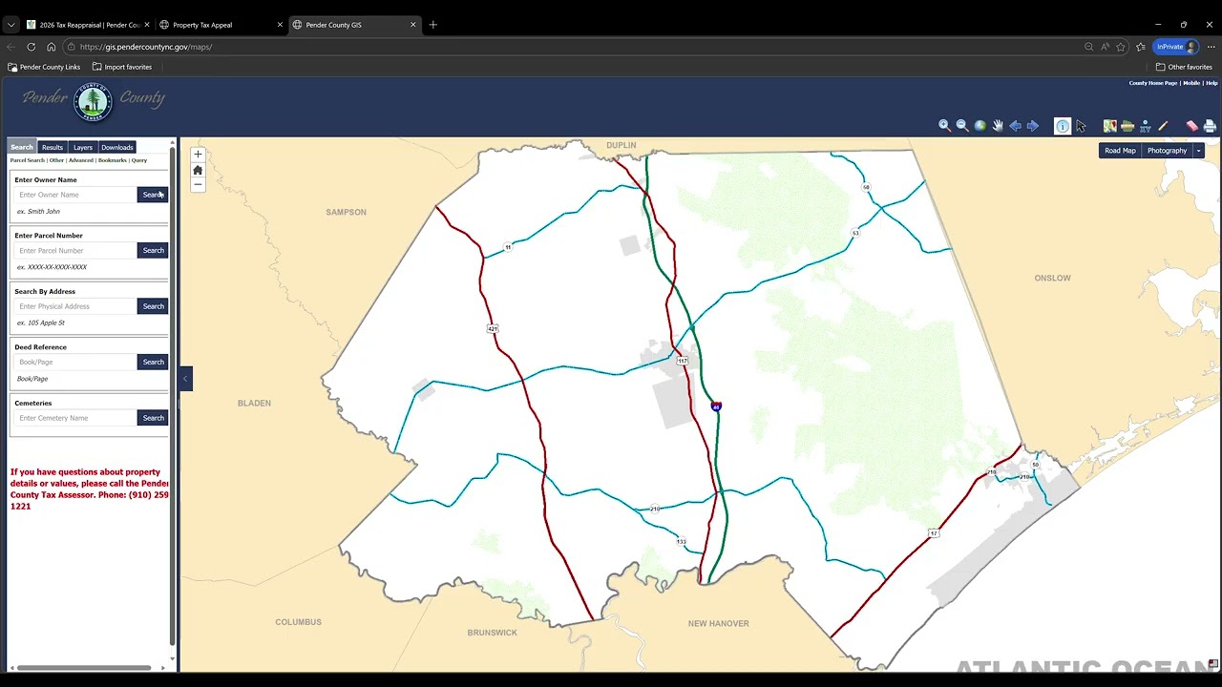This screenshot has width=1222, height=687.
Task: Switch to Photography basemap
Action: [x=1167, y=151]
